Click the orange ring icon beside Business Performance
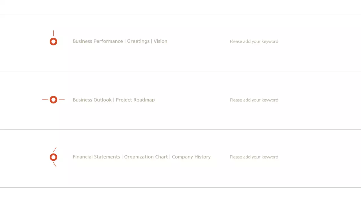This screenshot has height=203, width=361. [x=53, y=42]
